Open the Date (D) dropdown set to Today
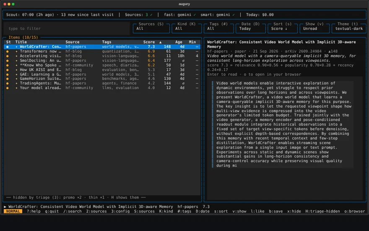The image size is (369, 231). (250, 29)
